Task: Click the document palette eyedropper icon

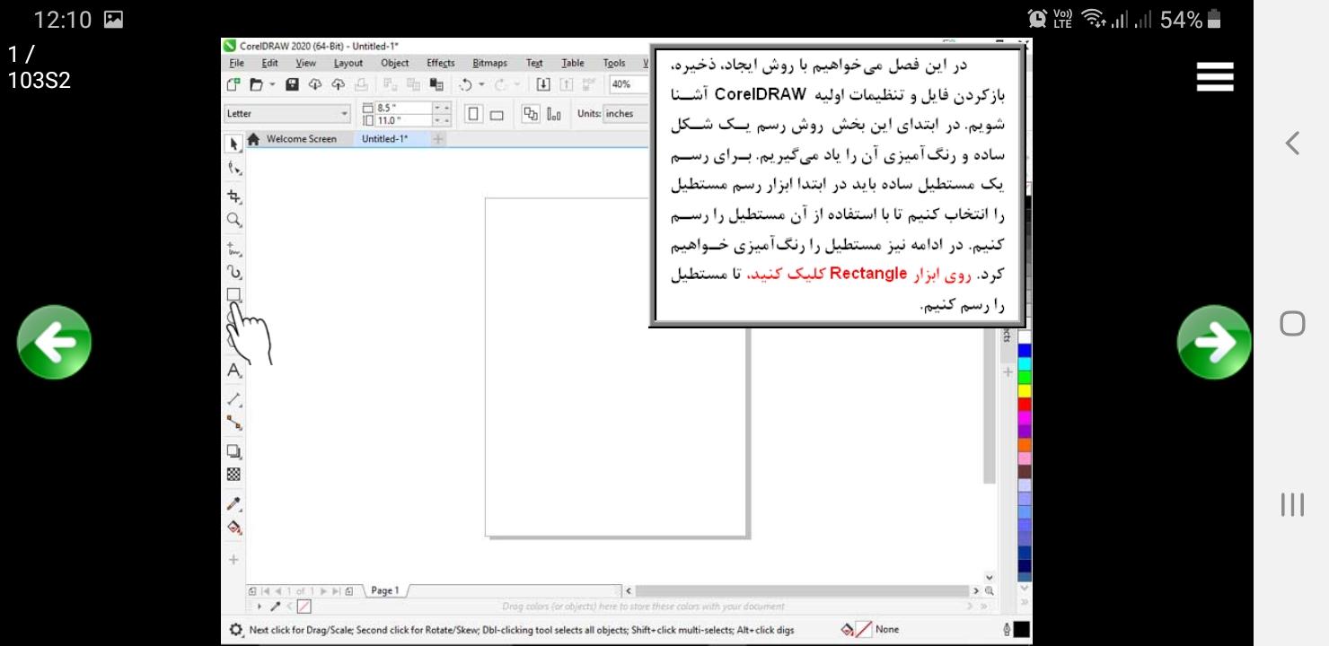Action: pyautogui.click(x=274, y=607)
